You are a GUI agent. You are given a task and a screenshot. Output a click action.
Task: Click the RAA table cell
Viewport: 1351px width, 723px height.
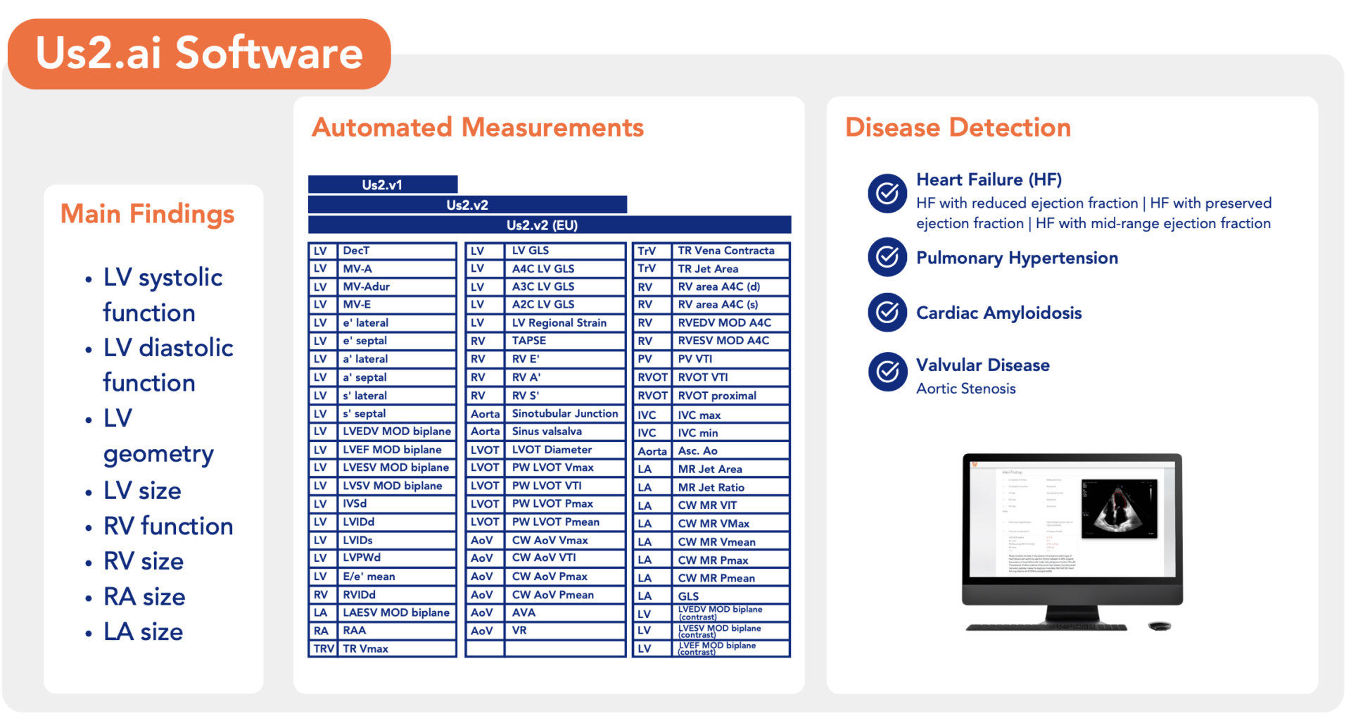397,630
